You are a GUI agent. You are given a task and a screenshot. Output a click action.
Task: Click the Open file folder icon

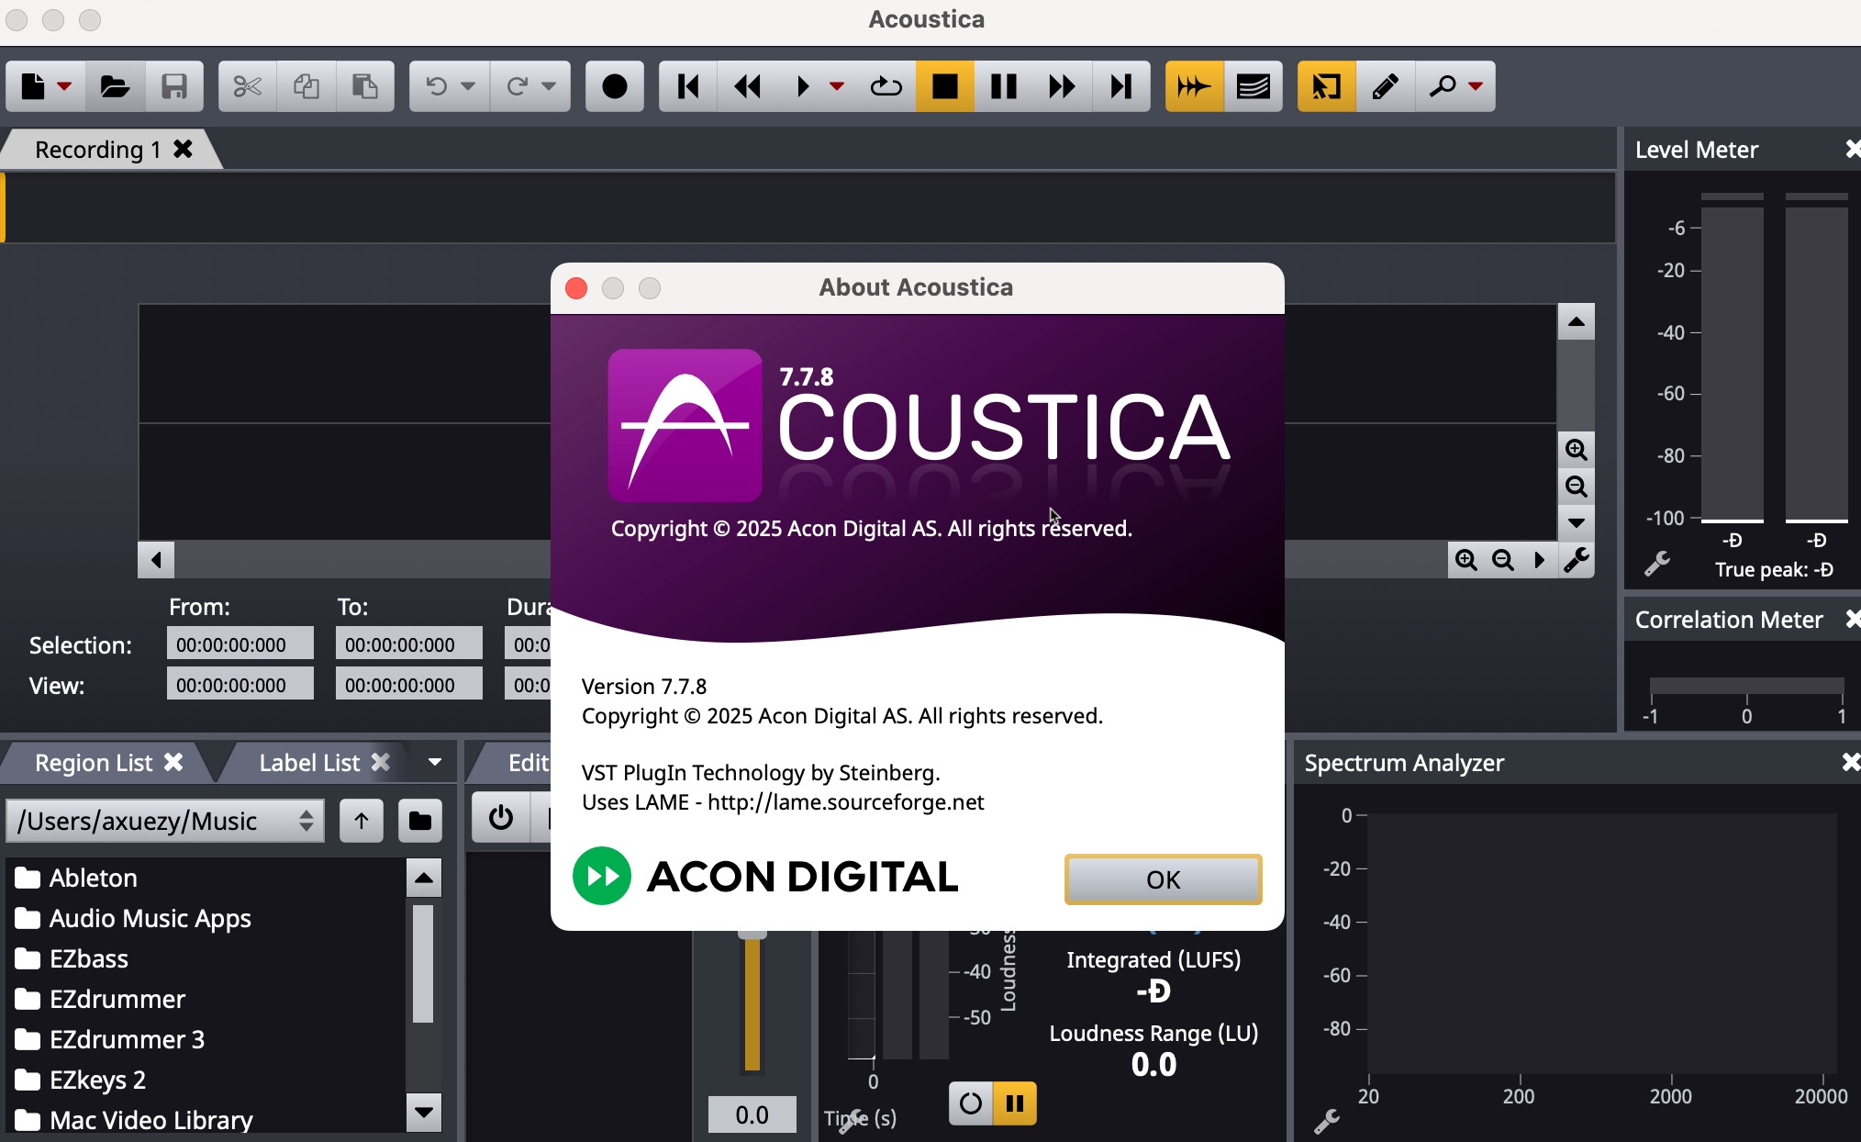pos(115,86)
